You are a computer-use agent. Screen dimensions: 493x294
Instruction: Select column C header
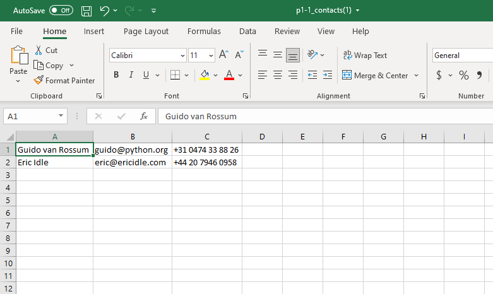(207, 137)
